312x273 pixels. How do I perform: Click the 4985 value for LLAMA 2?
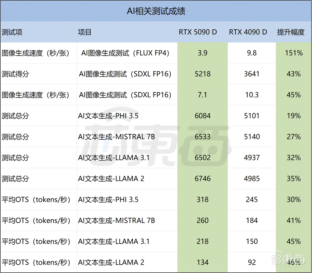251,179
